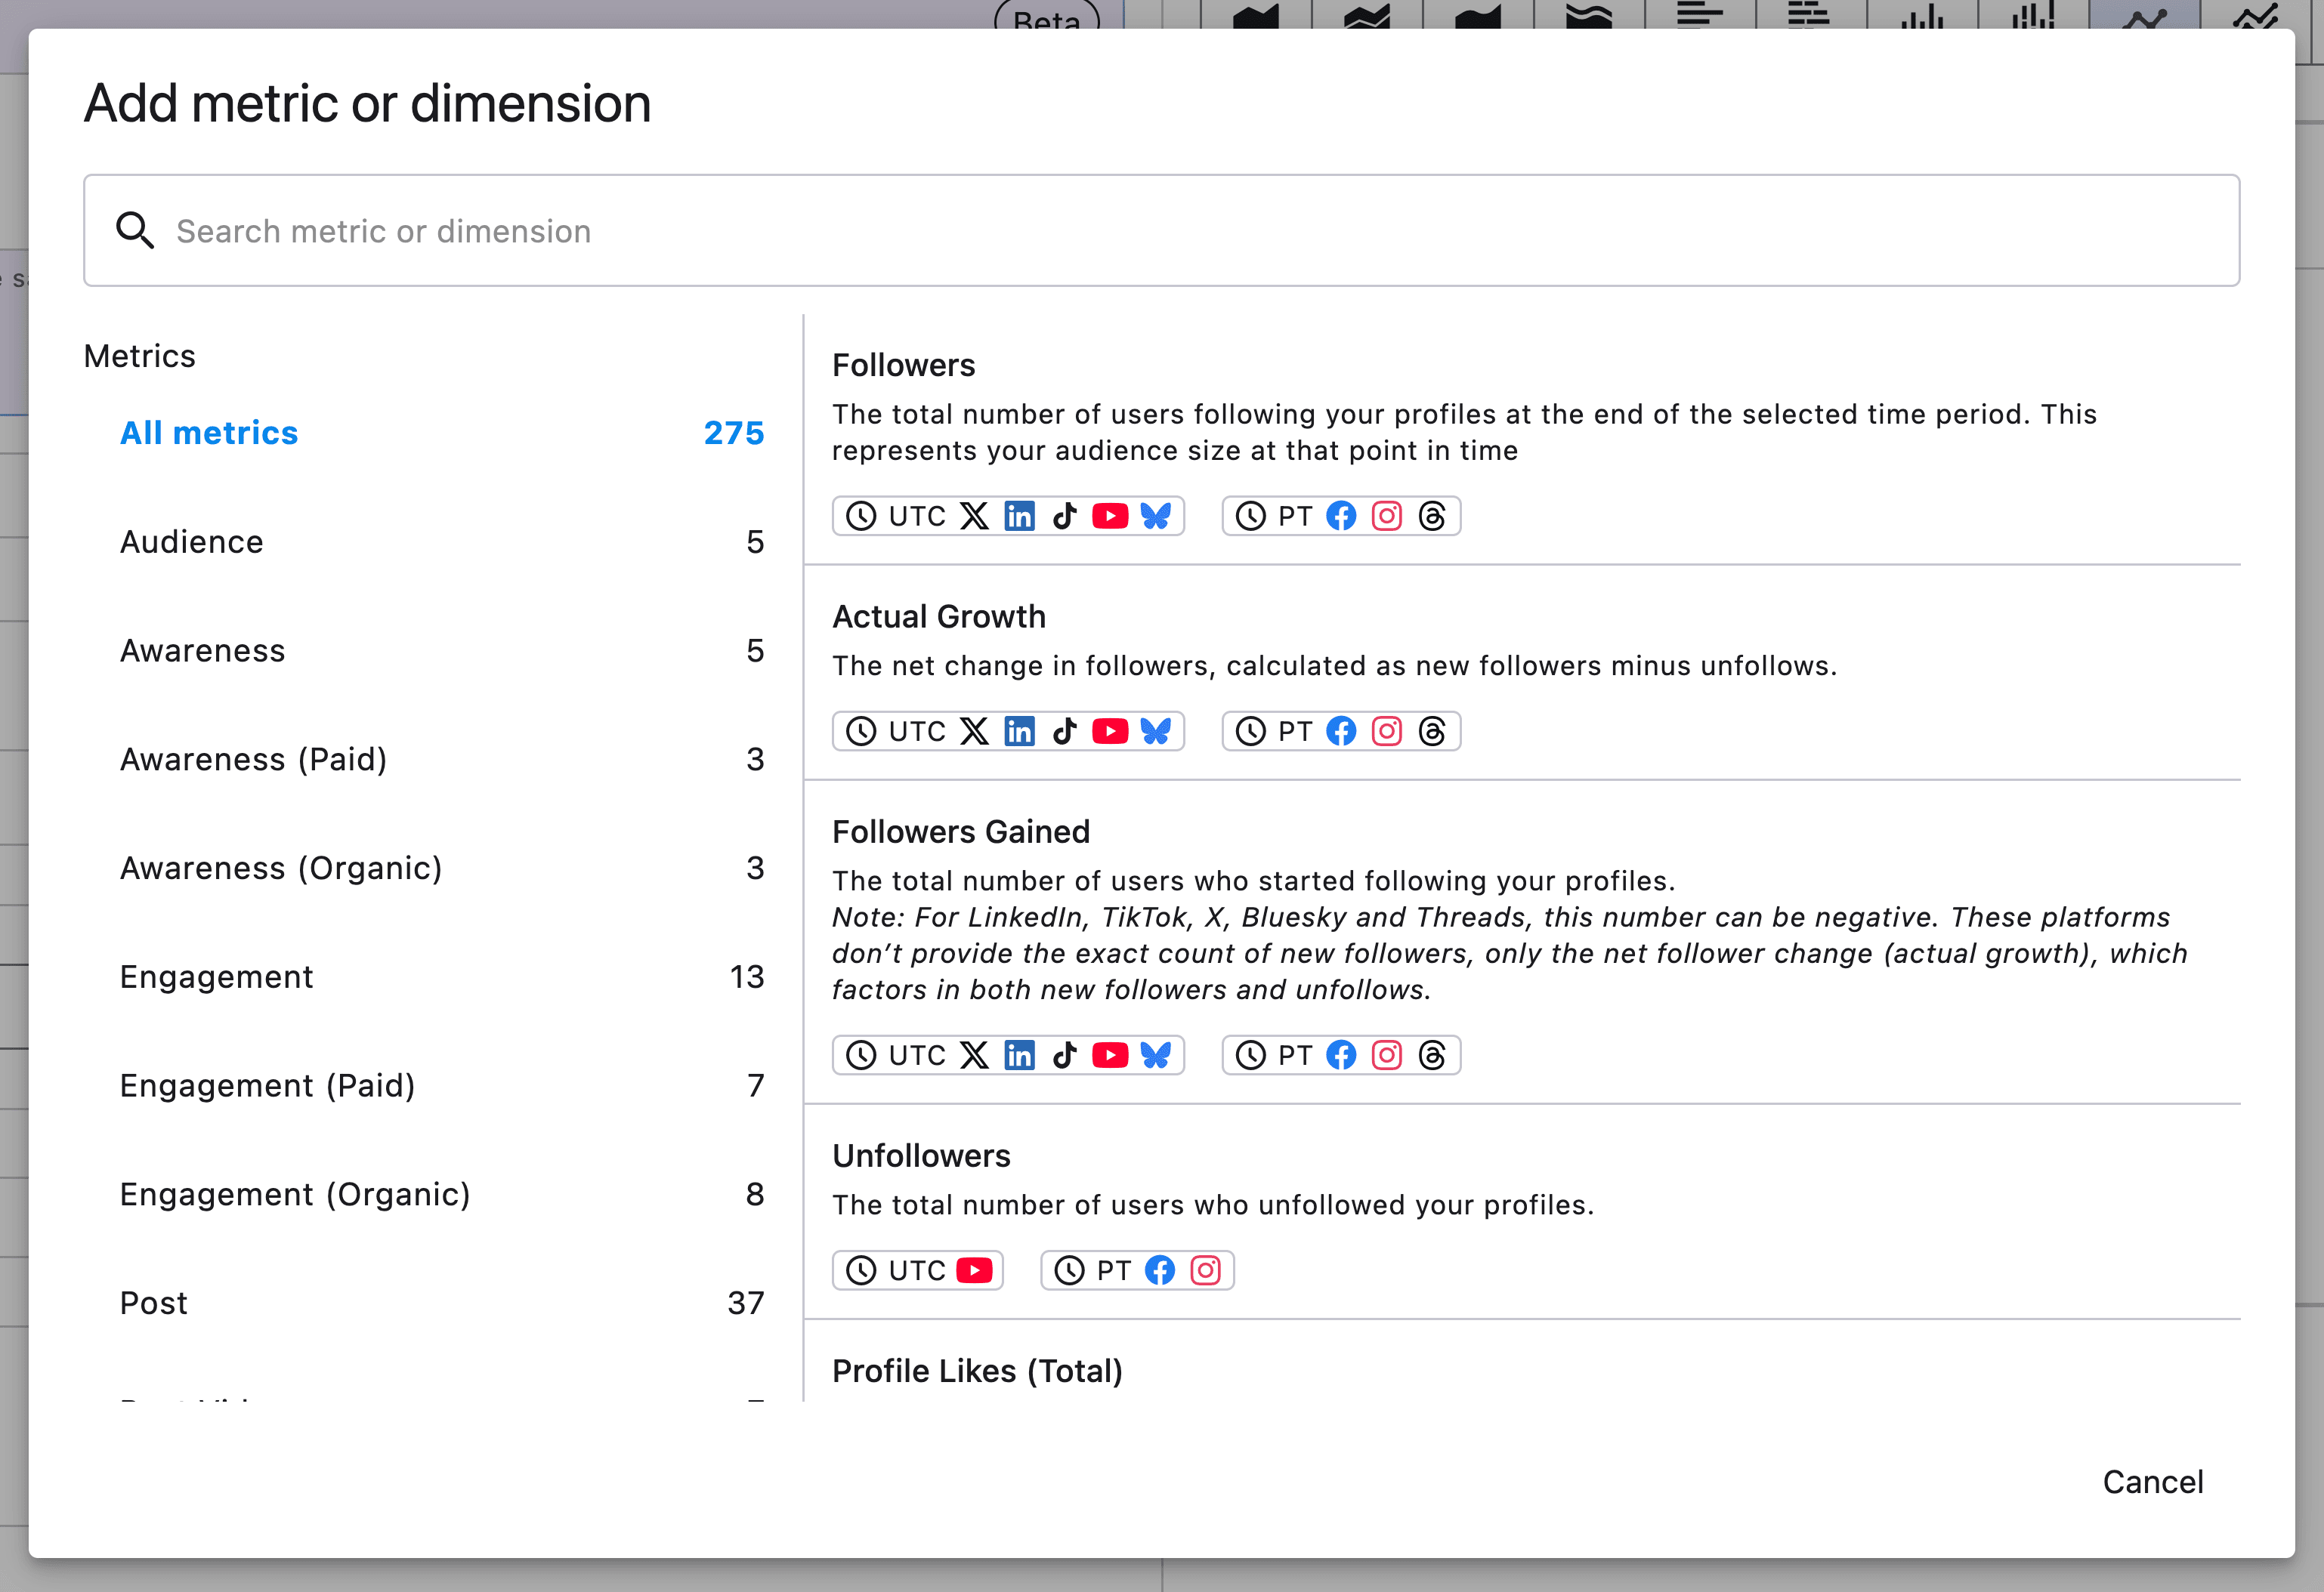Screen dimensions: 2324x1592
Task: Click TikTok icon in Actual Growth row
Action: point(1065,732)
